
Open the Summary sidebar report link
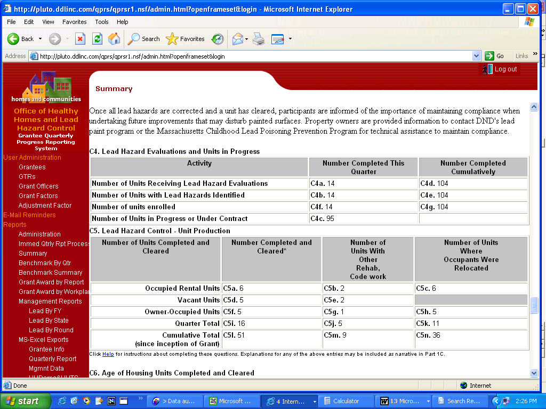(x=33, y=253)
